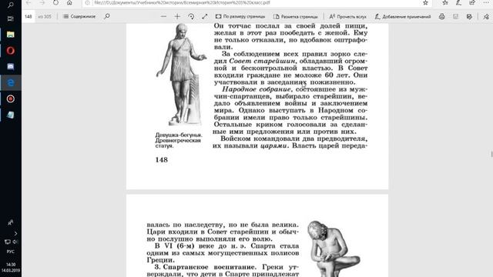This screenshot has height=277, width=493.
Task: Open the favorites hub icon
Action: coord(445,3)
